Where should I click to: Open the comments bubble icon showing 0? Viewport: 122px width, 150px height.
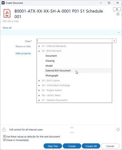coord(117,9)
